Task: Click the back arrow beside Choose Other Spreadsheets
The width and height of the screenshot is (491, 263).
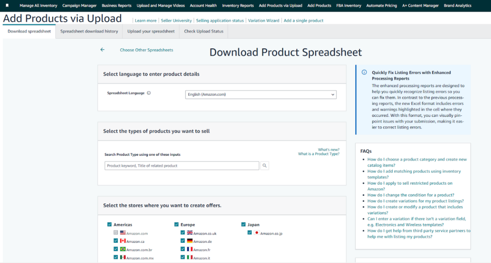Action: [x=102, y=50]
